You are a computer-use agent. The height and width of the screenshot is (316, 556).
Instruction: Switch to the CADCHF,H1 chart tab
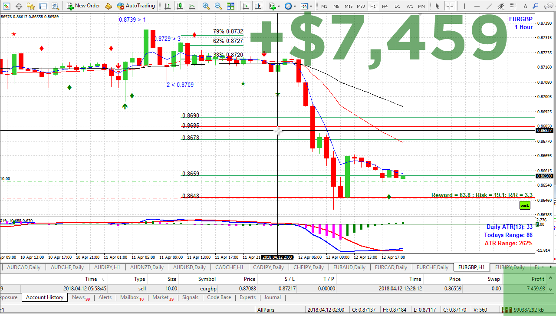[230, 267]
